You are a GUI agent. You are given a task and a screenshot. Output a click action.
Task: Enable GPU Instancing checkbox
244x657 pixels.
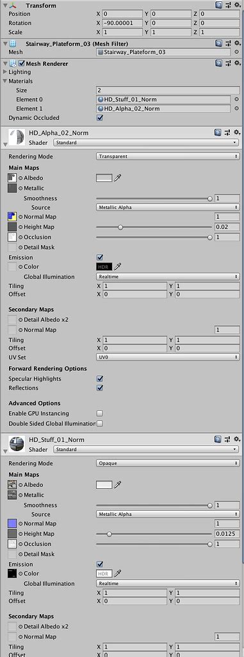coord(100,414)
